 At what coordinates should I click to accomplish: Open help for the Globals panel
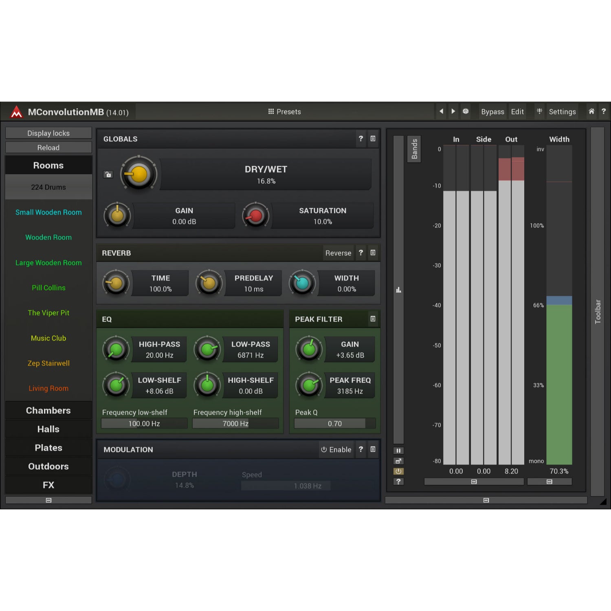pyautogui.click(x=360, y=138)
